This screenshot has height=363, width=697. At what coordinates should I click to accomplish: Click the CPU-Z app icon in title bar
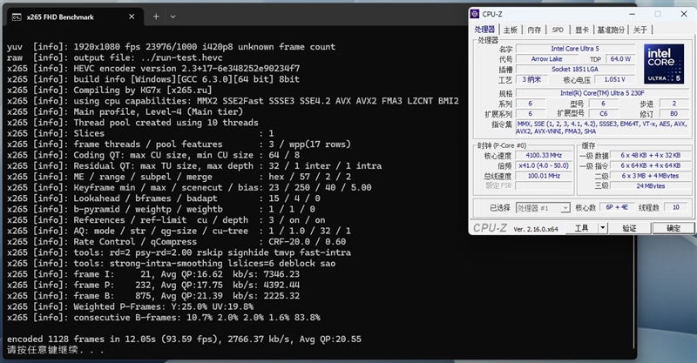475,15
